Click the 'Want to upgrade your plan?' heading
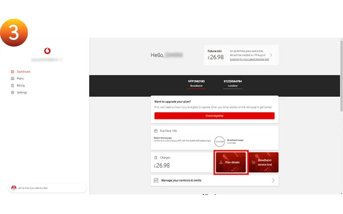 [173, 102]
